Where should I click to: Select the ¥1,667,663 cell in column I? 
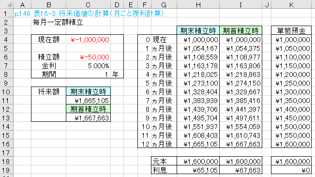click(240, 144)
